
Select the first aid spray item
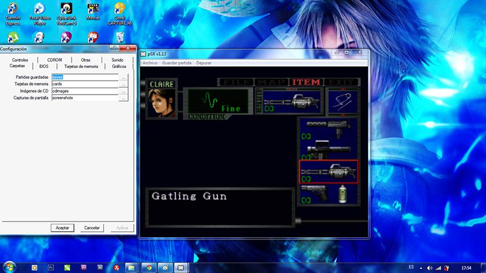pos(342,194)
